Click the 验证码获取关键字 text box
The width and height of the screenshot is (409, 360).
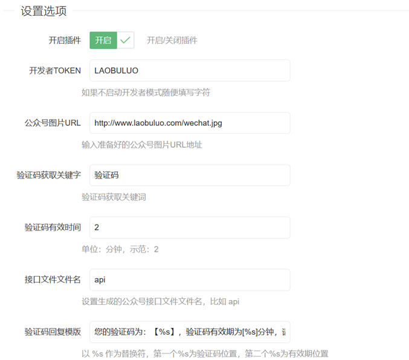(x=189, y=175)
